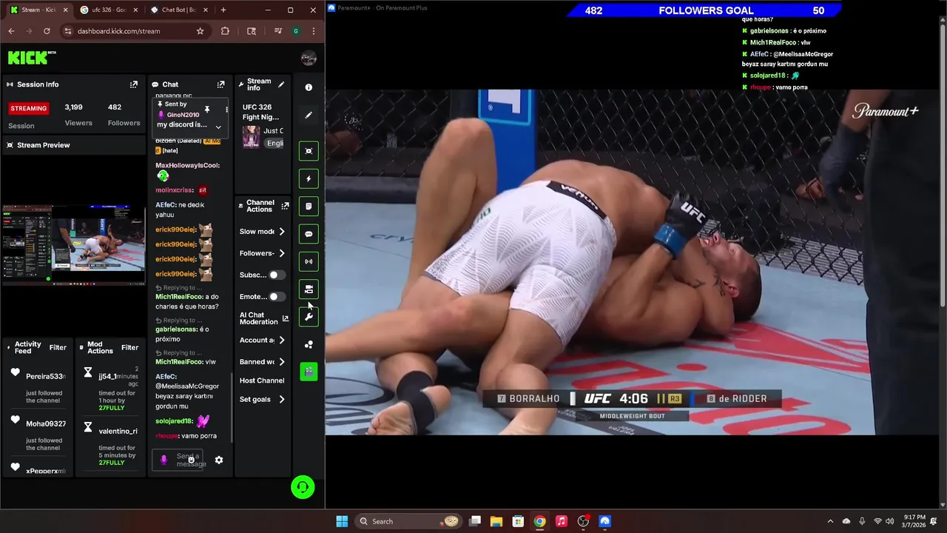Expand Followers-only chat options
The image size is (947, 533).
281,253
